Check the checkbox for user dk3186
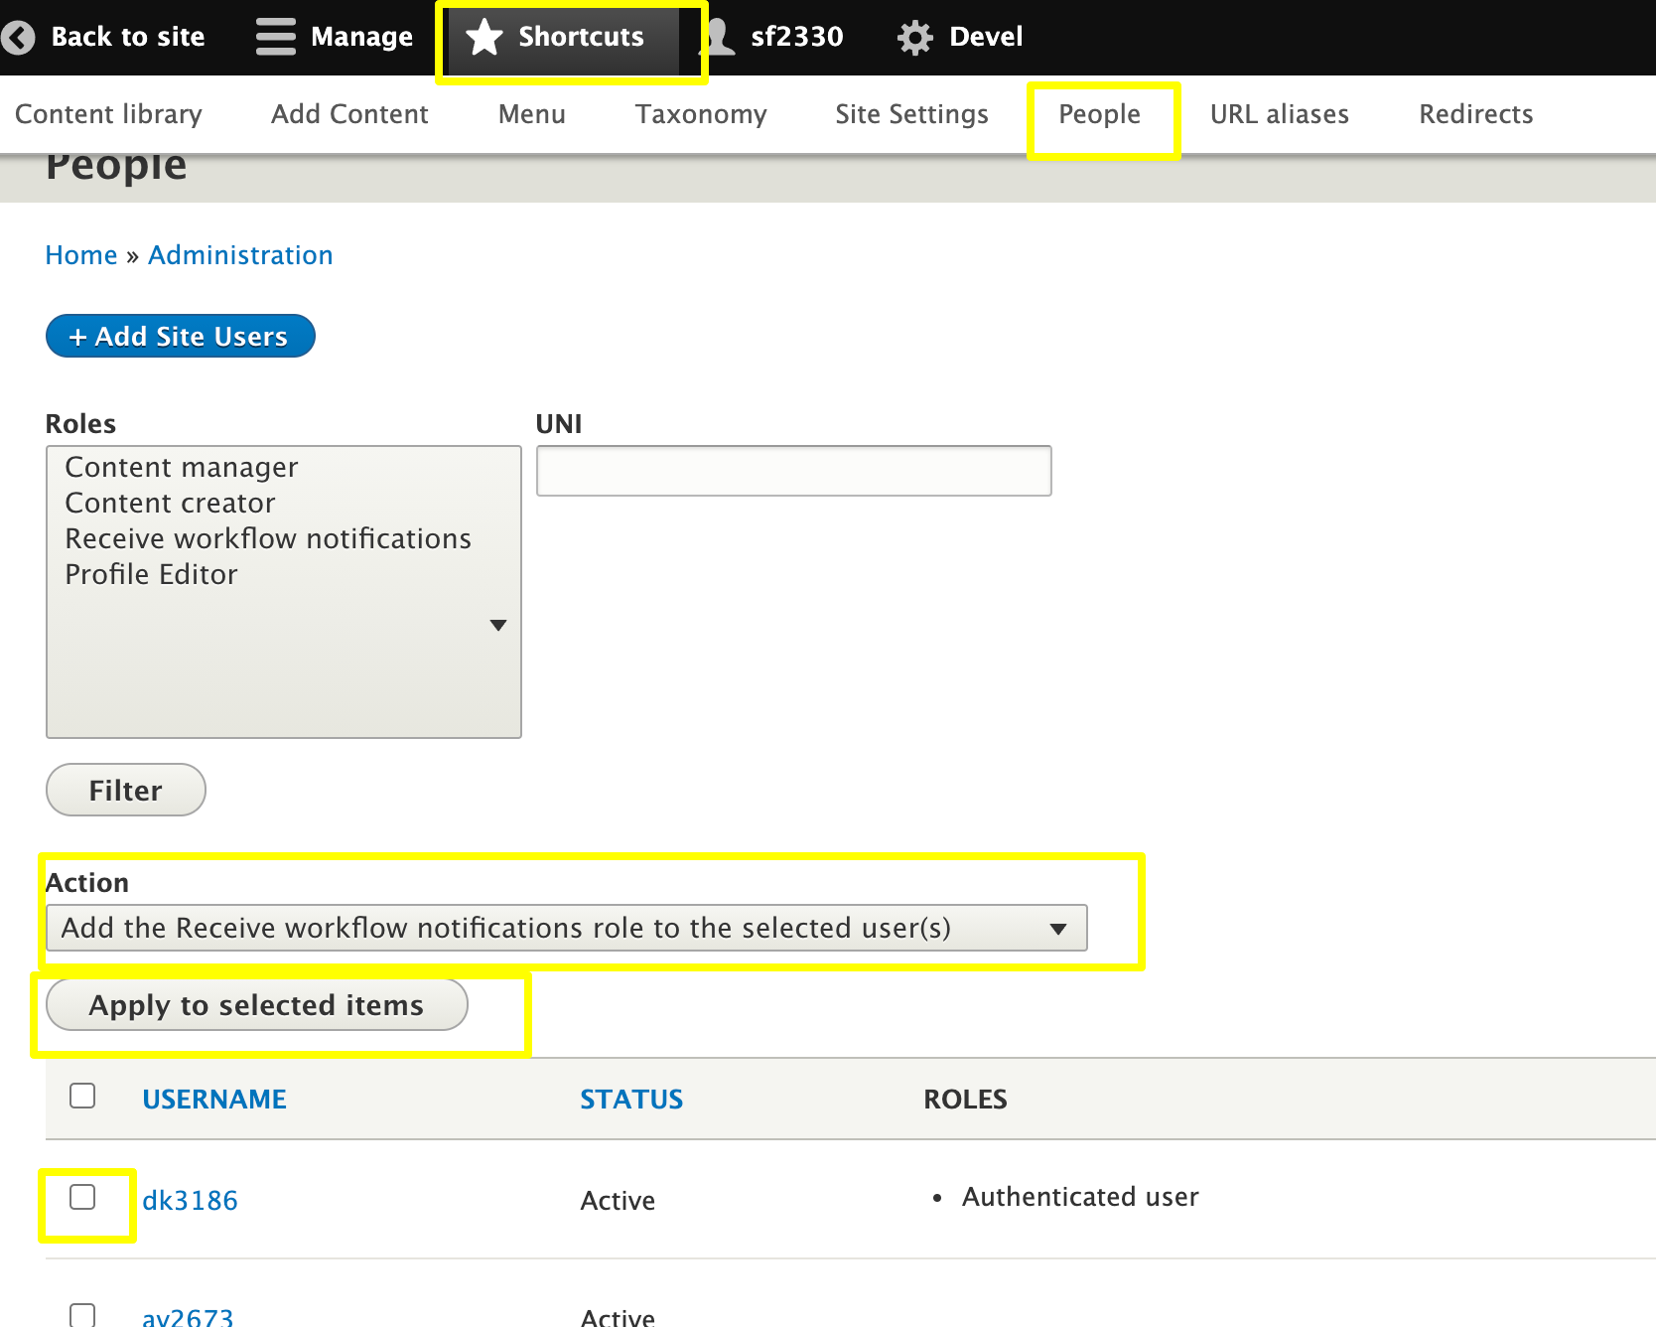The height and width of the screenshot is (1327, 1656). (82, 1199)
